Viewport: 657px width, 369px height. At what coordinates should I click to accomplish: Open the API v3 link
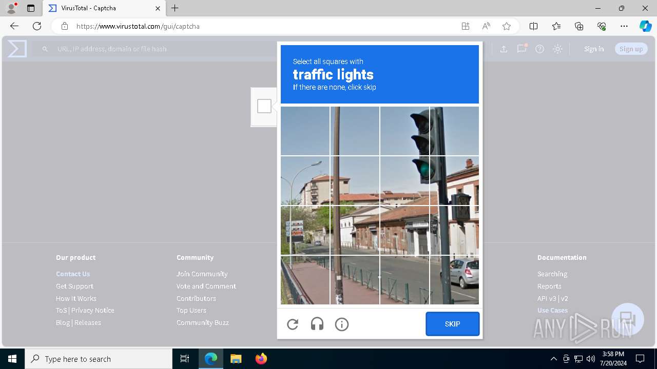(547, 298)
